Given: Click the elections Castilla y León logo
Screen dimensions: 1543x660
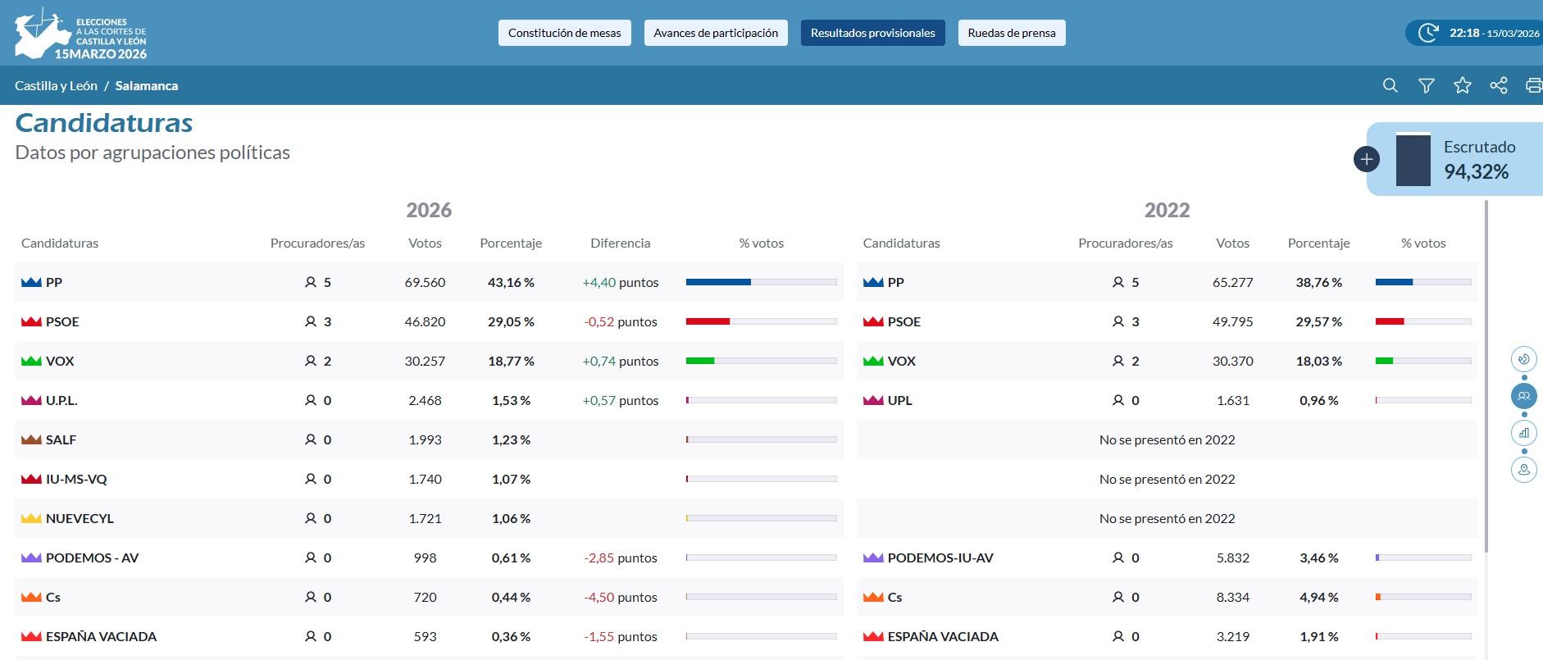Looking at the screenshot, I should [80, 34].
